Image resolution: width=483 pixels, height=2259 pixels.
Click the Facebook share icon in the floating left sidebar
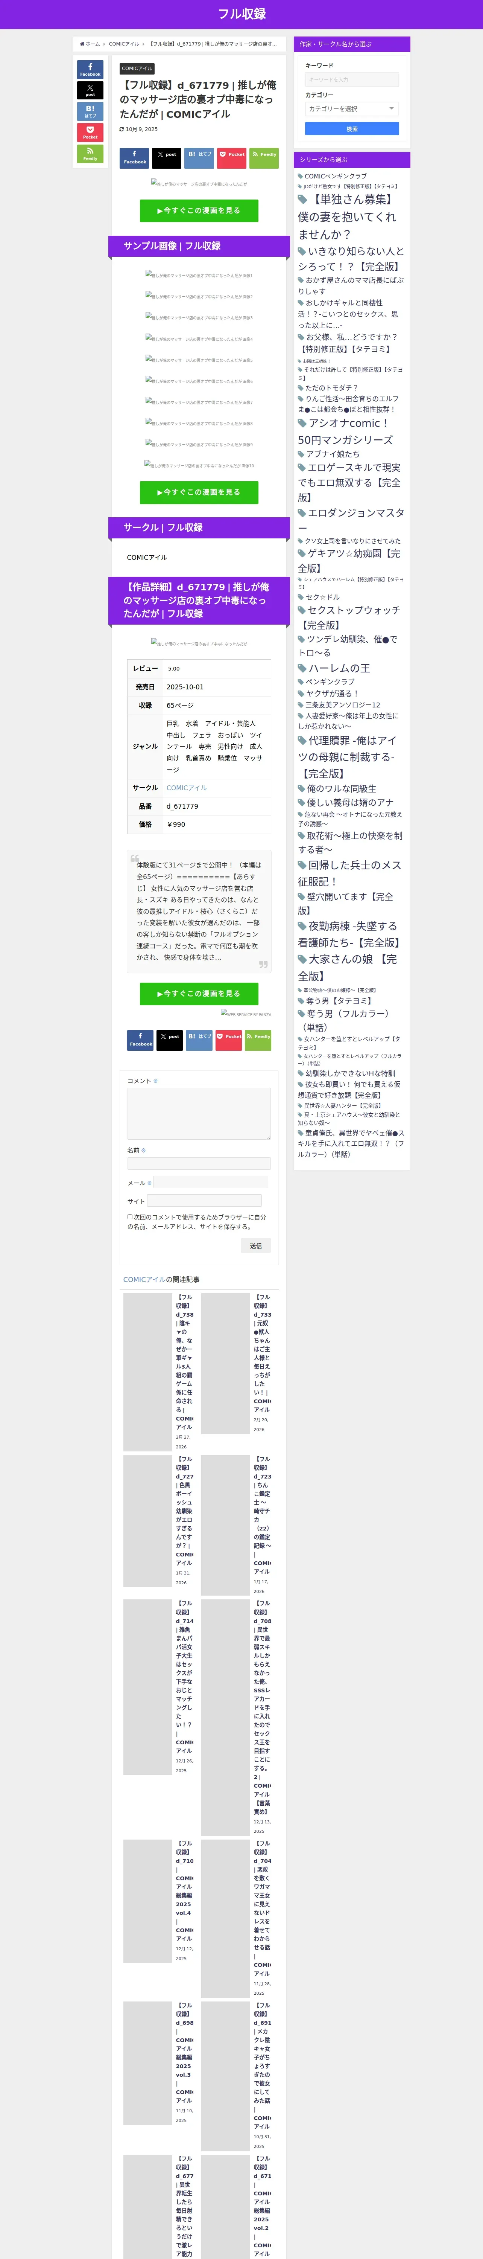point(90,69)
